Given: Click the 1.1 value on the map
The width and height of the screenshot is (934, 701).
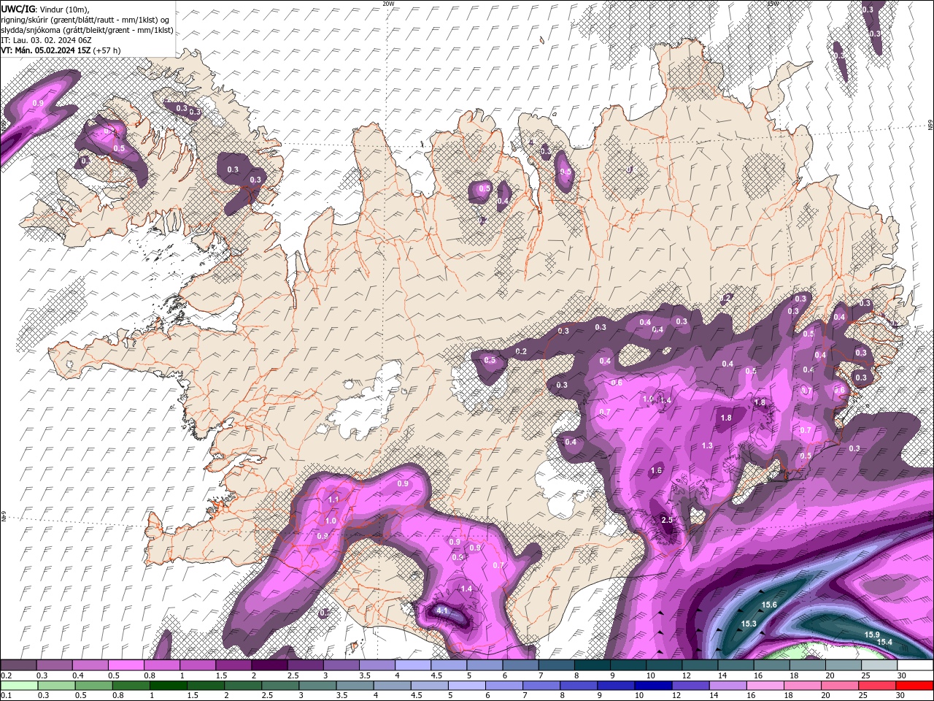Looking at the screenshot, I should pyautogui.click(x=333, y=499).
